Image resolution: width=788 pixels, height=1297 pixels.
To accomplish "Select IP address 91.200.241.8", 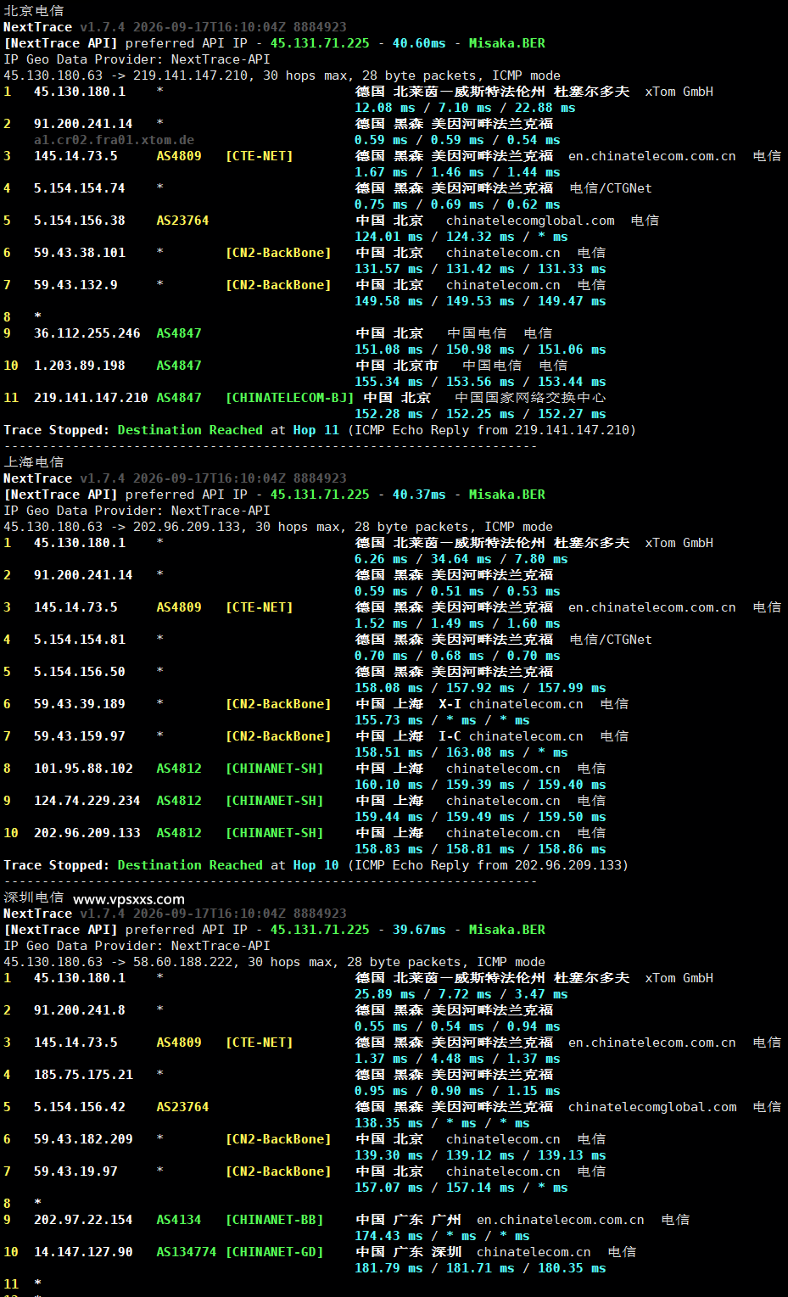I will click(x=80, y=1010).
